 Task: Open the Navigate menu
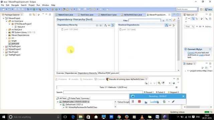(x=15, y=5)
